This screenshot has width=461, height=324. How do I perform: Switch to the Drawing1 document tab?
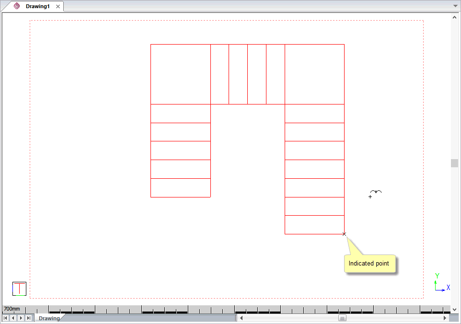point(37,7)
